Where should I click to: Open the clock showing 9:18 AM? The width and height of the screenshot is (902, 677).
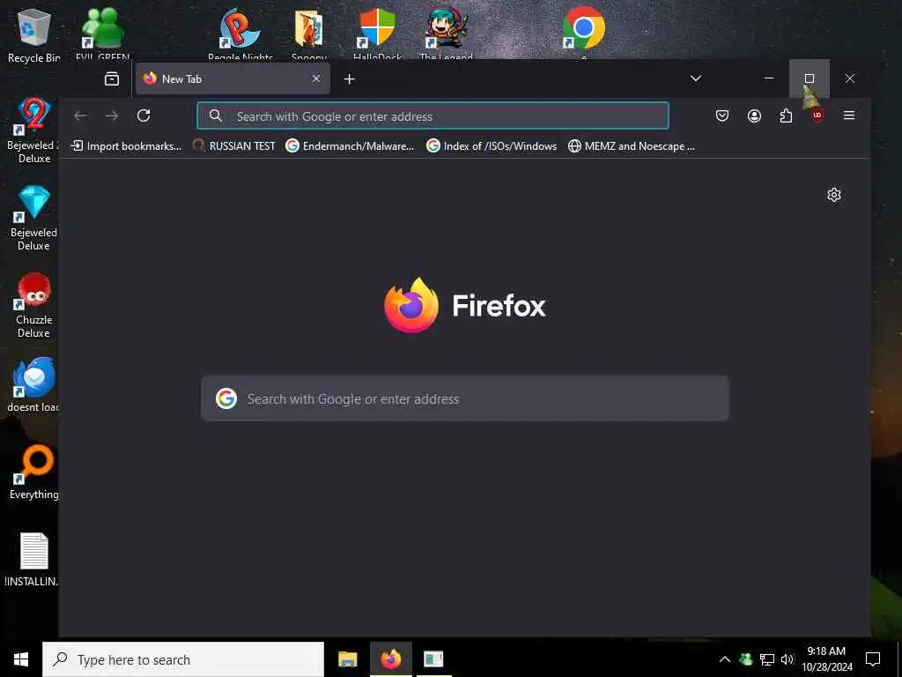click(x=826, y=659)
